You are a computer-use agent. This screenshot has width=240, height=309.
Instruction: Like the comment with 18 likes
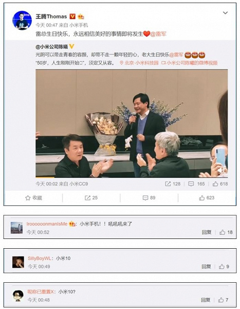point(226,232)
